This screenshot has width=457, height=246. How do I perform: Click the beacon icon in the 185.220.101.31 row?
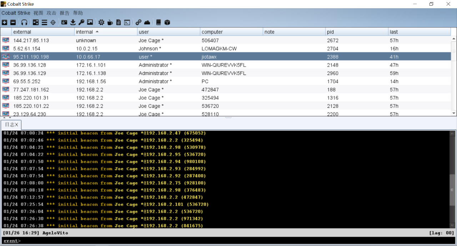[6, 98]
